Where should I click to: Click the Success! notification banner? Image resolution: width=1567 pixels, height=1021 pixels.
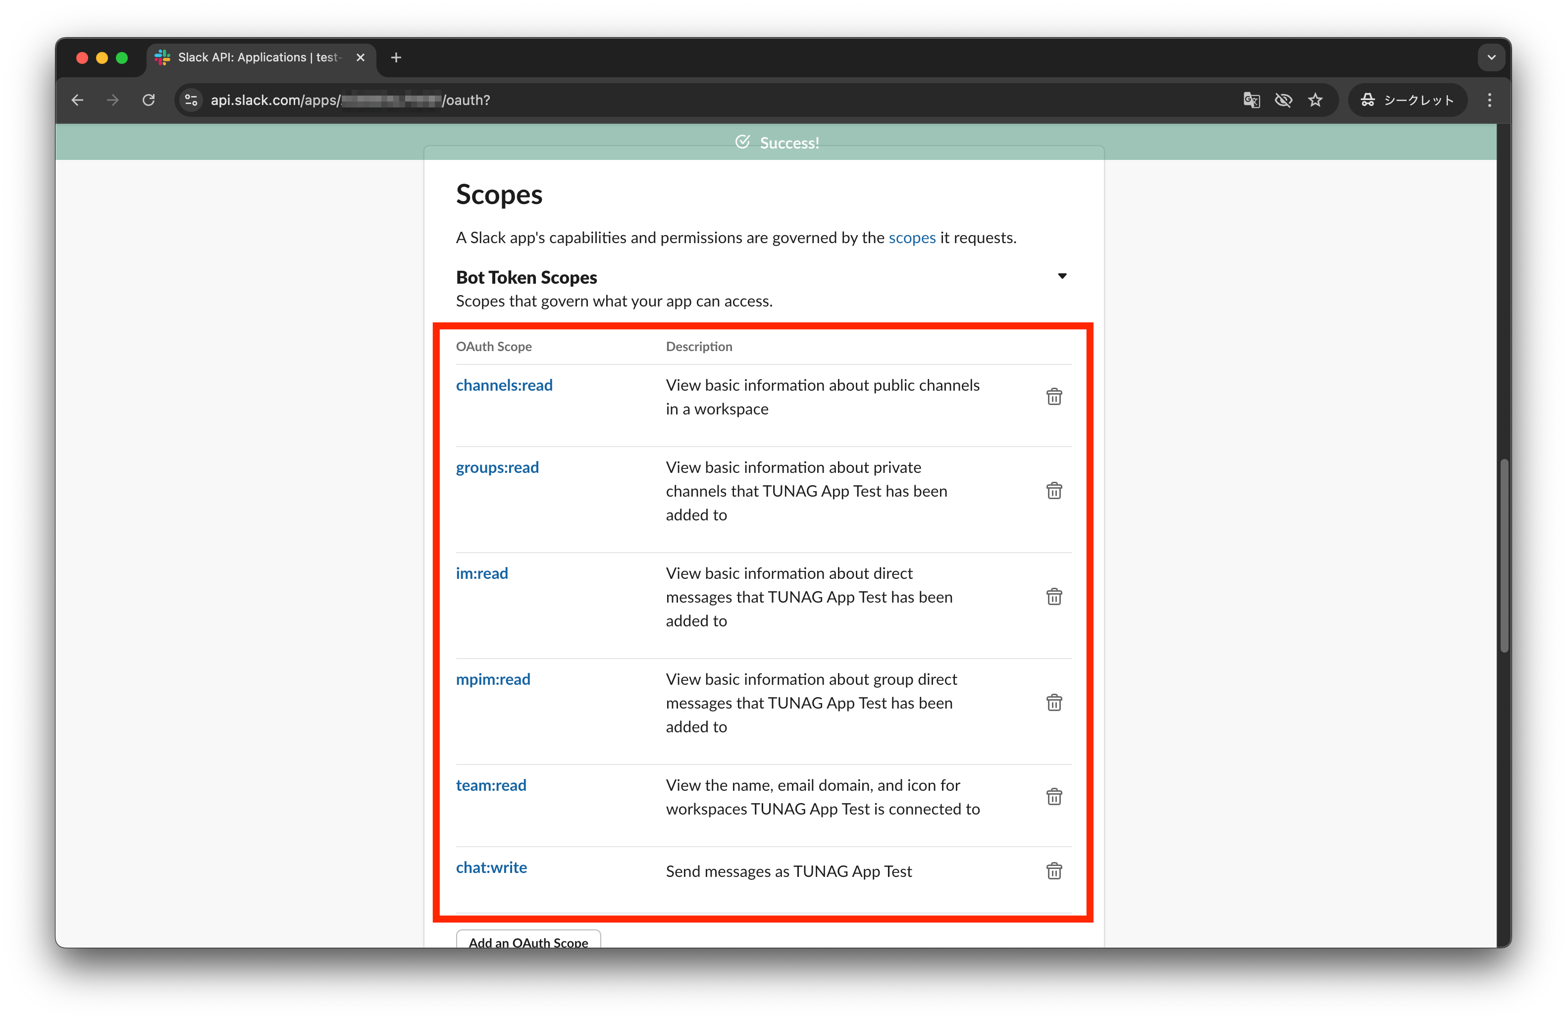(x=776, y=142)
